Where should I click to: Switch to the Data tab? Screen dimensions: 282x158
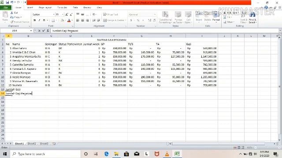tap(75, 8)
